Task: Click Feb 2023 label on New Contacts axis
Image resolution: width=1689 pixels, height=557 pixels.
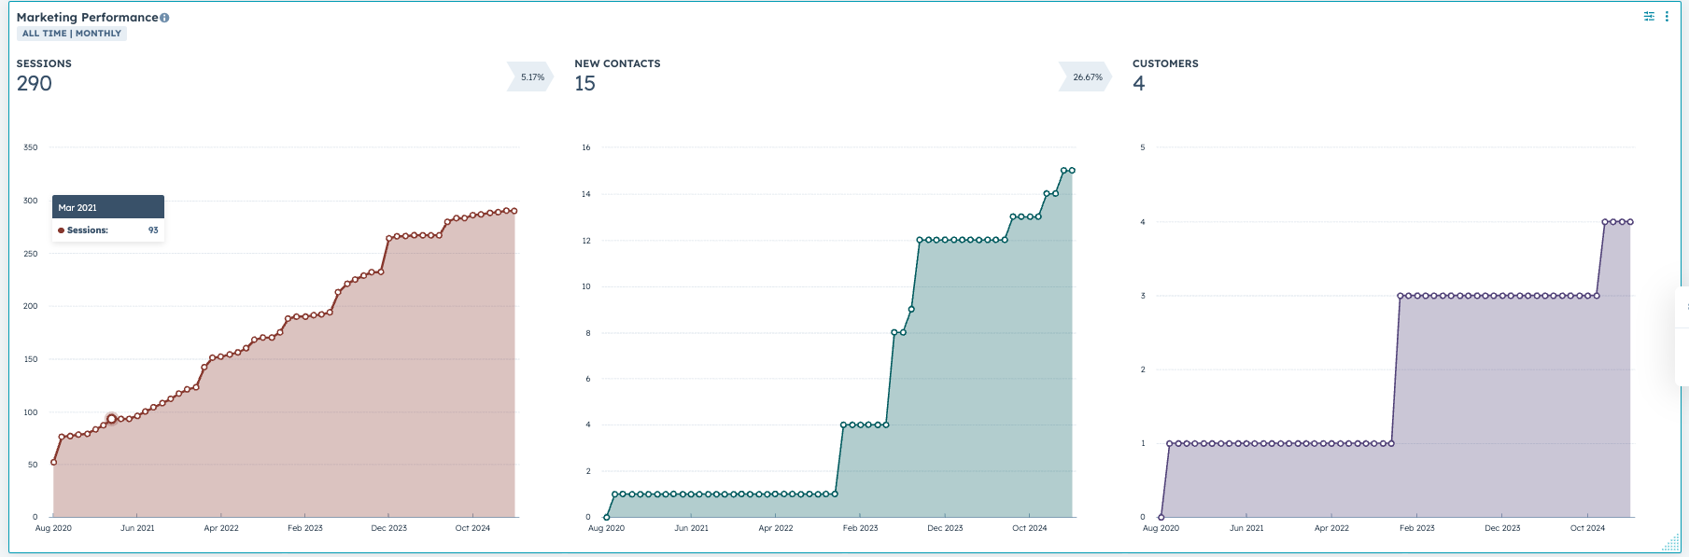Action: pos(860,528)
